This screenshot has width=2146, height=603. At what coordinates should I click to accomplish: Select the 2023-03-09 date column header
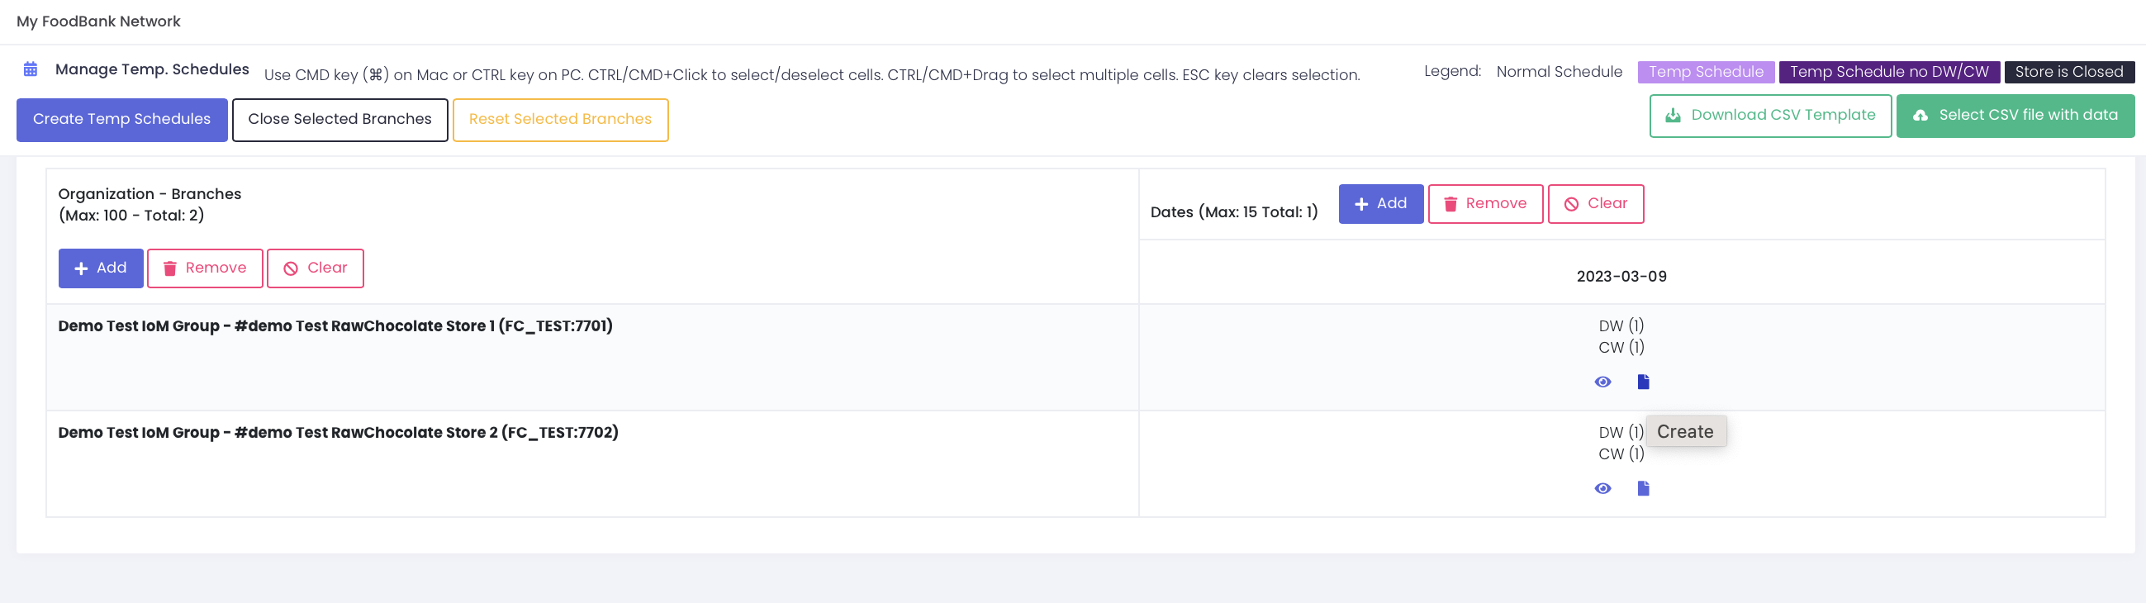coord(1621,277)
